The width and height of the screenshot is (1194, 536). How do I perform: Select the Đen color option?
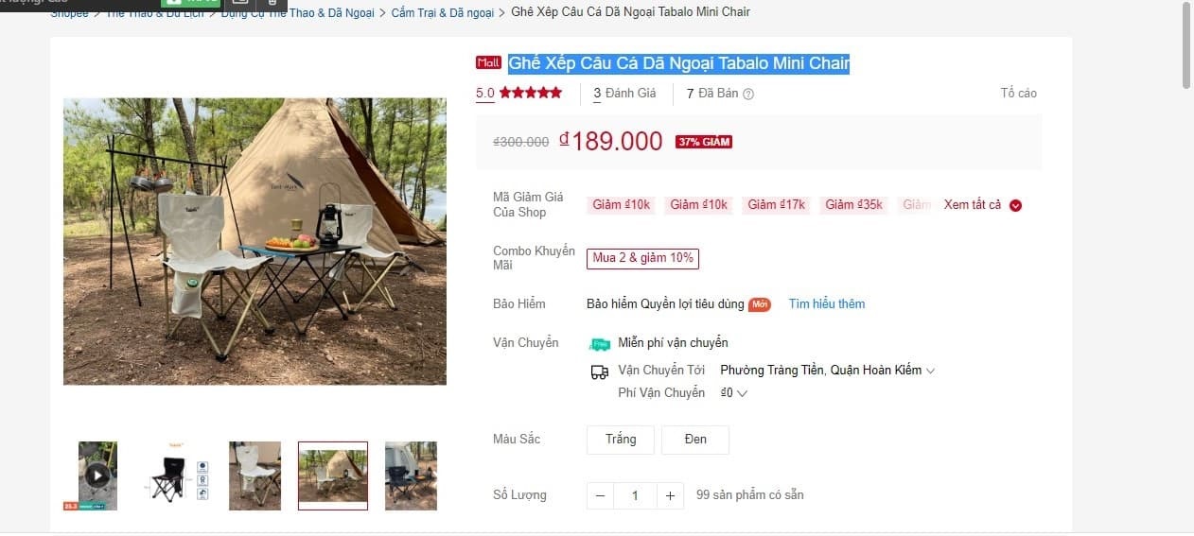pyautogui.click(x=695, y=440)
